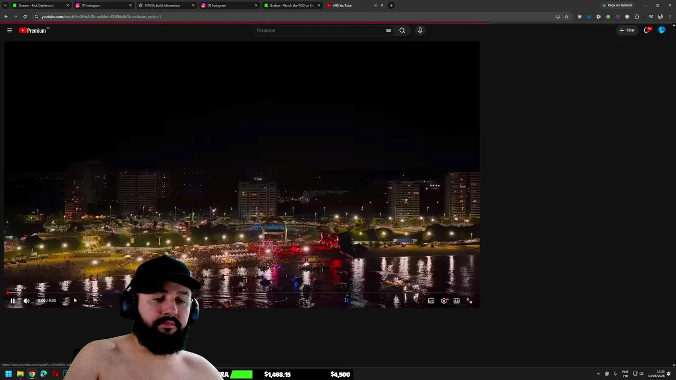This screenshot has width=676, height=380.
Task: Open the POR PTB language switcher
Action: pyautogui.click(x=625, y=374)
